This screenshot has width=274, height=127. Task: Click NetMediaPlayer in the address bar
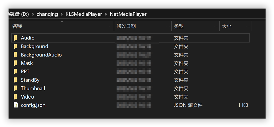point(128,14)
